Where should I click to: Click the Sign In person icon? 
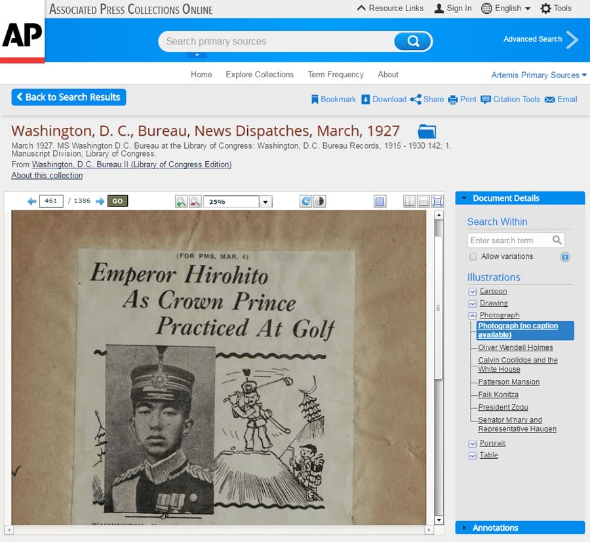tap(439, 9)
